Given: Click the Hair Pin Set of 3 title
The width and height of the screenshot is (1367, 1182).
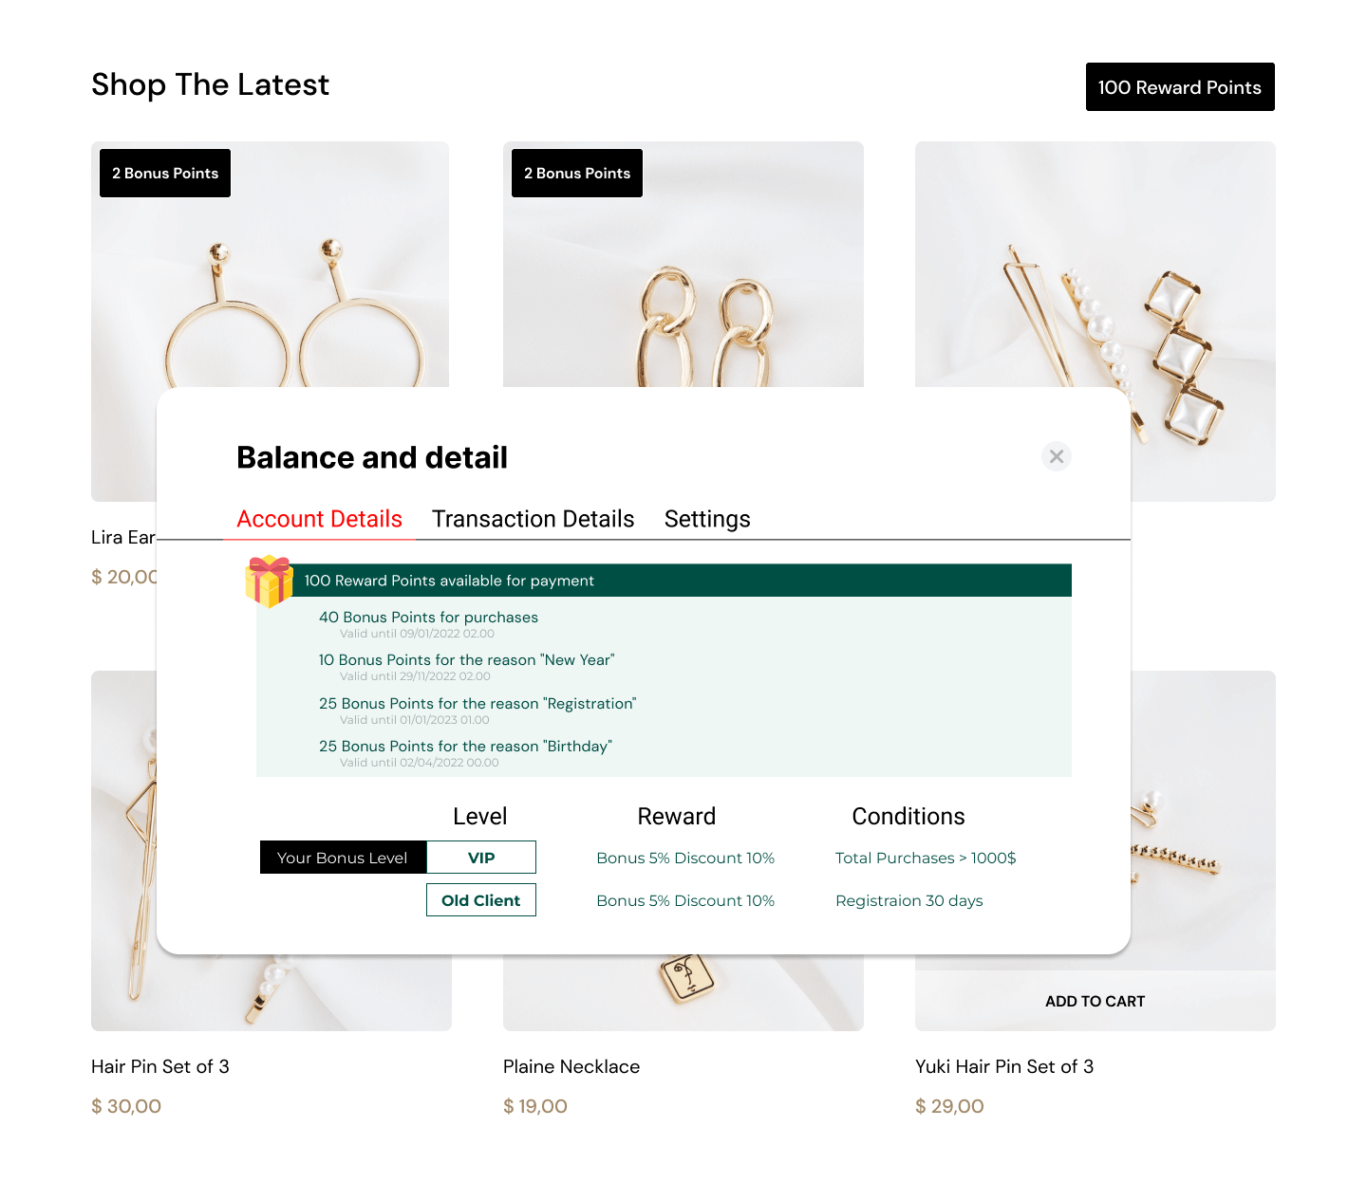Looking at the screenshot, I should 160,1066.
